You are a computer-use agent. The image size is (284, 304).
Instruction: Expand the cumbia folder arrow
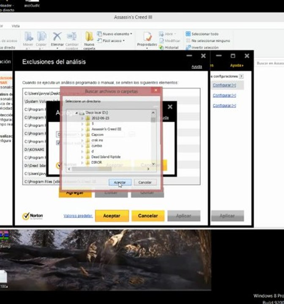[x=82, y=146]
